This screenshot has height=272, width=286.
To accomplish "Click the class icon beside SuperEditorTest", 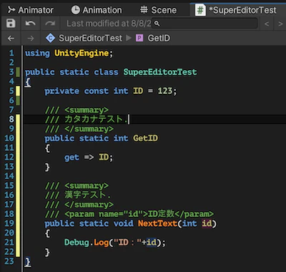I will pos(50,38).
